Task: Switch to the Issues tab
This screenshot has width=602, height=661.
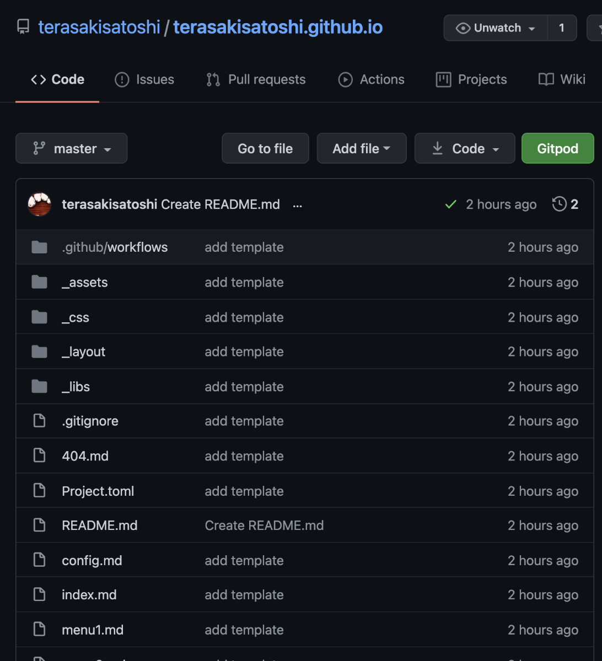Action: tap(144, 79)
